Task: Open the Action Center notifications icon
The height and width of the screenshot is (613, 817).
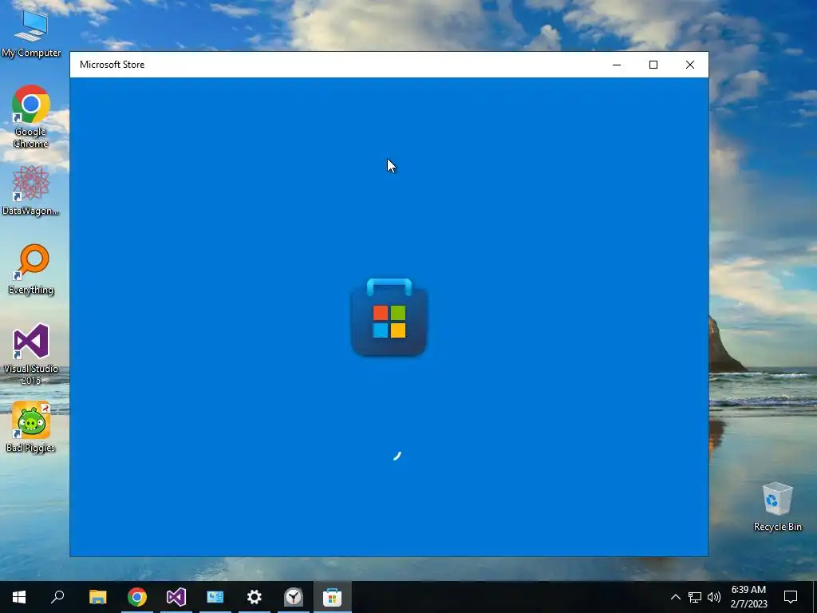Action: click(x=791, y=597)
